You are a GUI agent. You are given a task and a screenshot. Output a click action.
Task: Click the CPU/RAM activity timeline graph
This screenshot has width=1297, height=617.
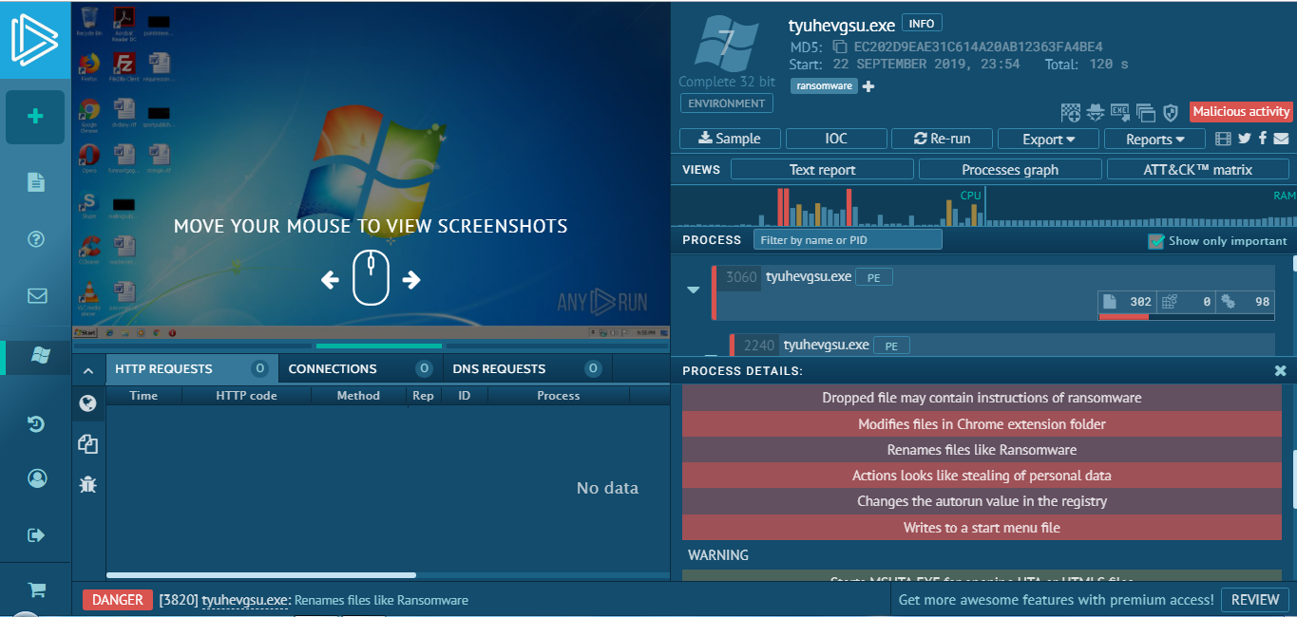tap(983, 207)
